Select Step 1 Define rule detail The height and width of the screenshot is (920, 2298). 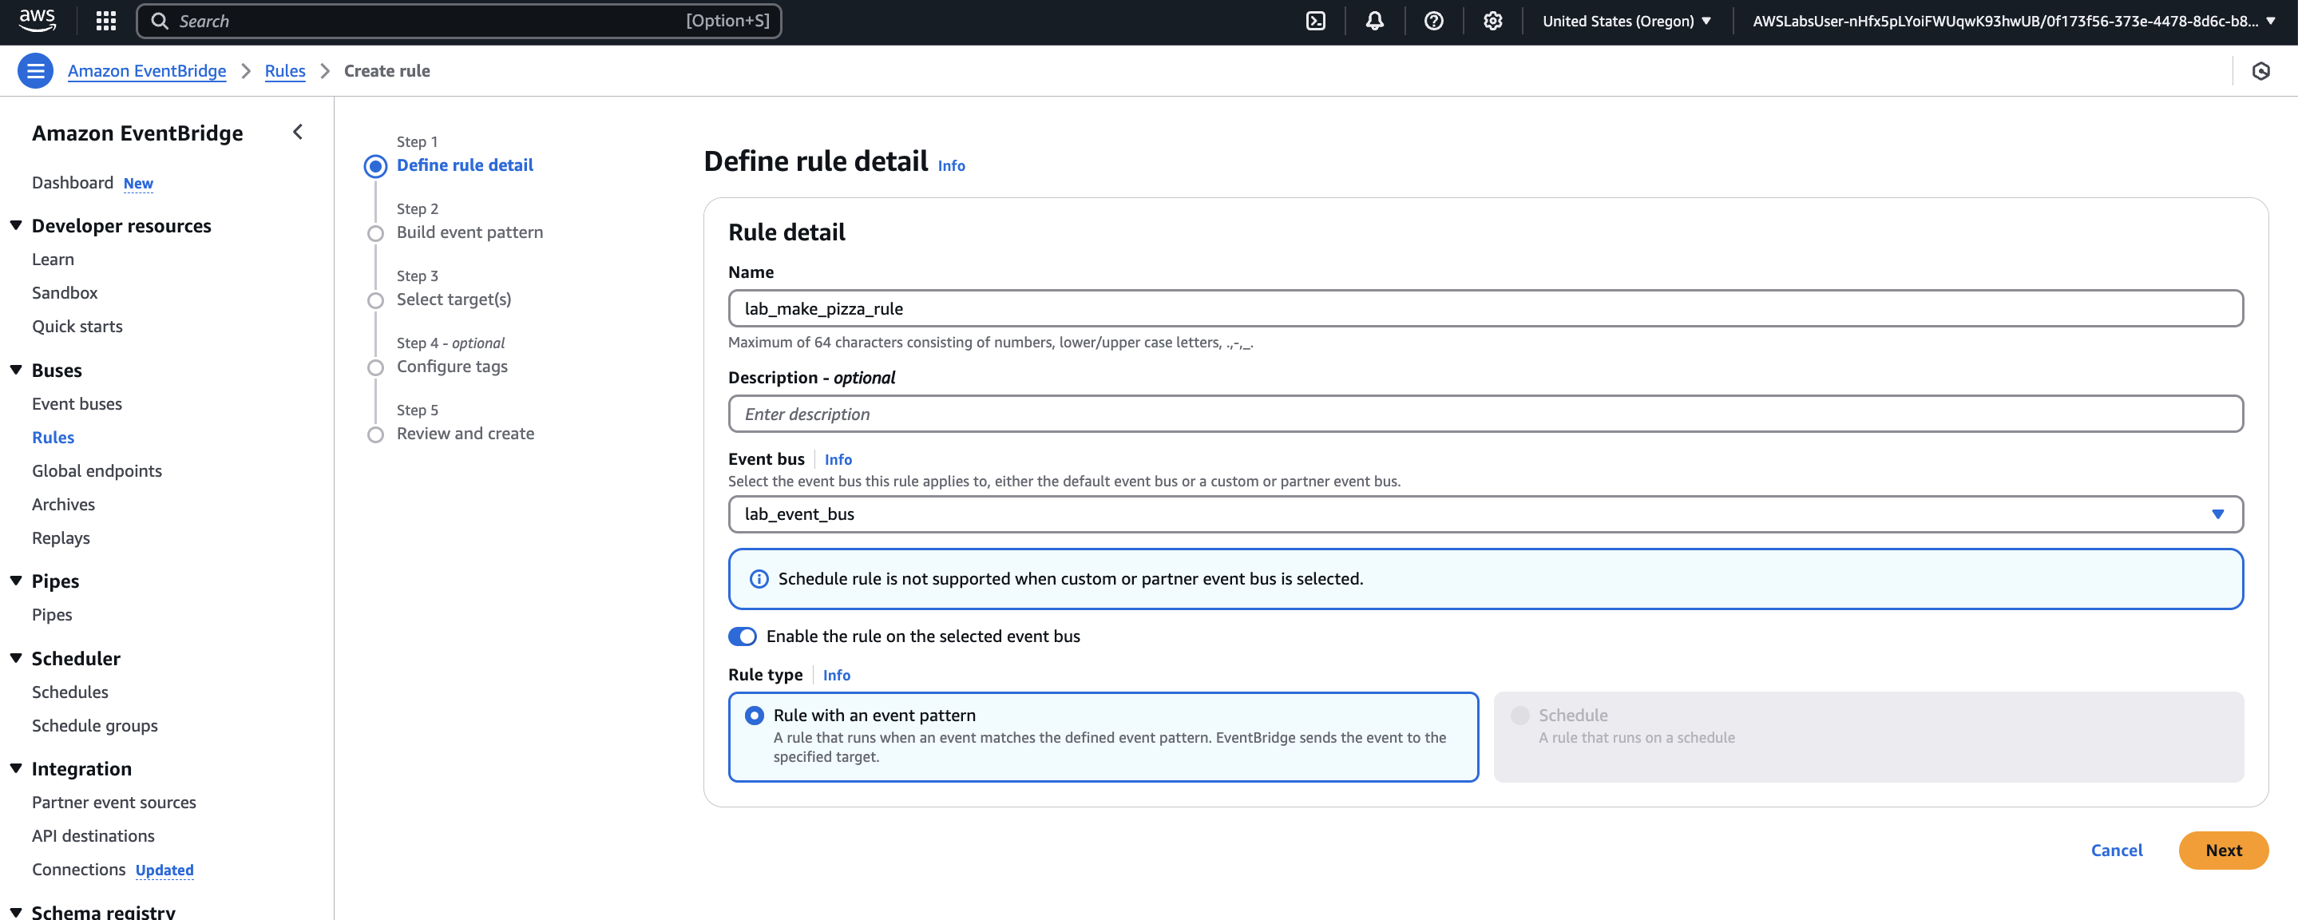coord(464,165)
